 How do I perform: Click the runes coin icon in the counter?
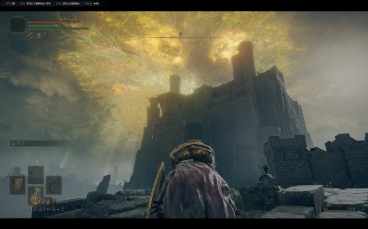point(325,209)
